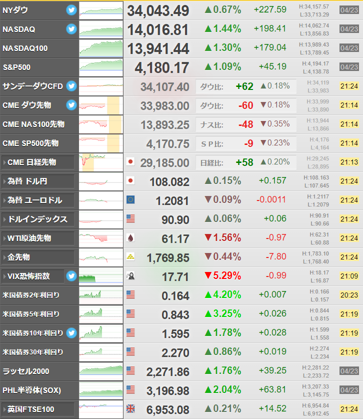Open the ラッセル2000 mini chart
This screenshot has height=419, width=363.
click(x=101, y=371)
